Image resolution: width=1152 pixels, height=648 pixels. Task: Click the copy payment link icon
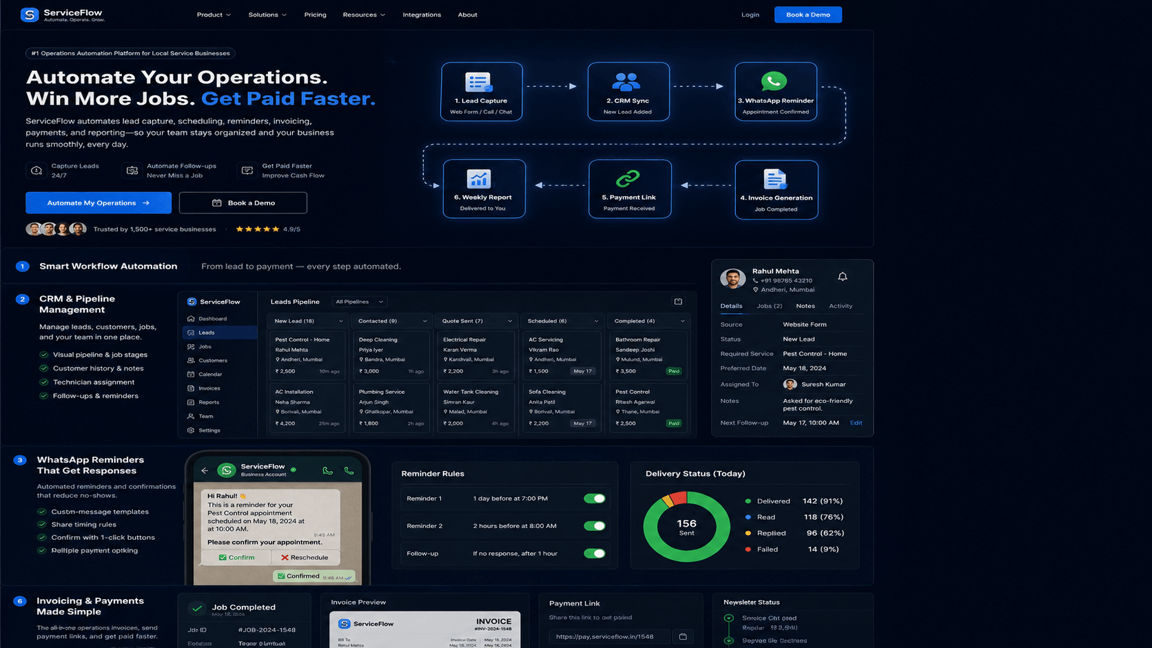tap(683, 636)
